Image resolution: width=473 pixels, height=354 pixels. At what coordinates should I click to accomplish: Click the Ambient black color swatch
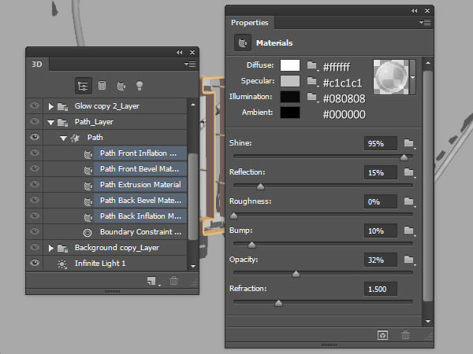point(290,112)
